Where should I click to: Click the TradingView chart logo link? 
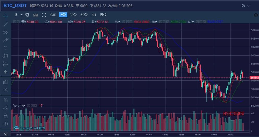click(x=30, y=128)
